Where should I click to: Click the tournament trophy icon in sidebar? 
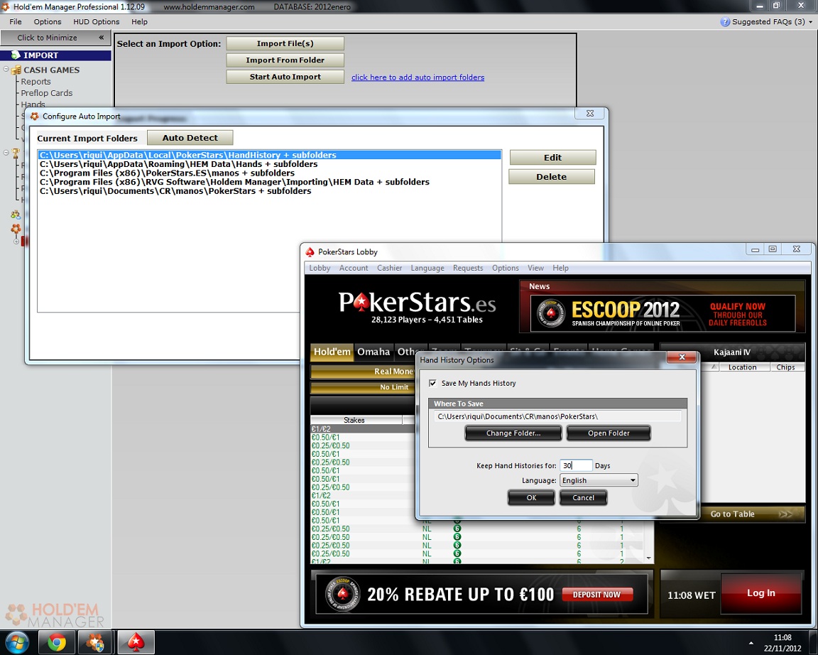(16, 153)
